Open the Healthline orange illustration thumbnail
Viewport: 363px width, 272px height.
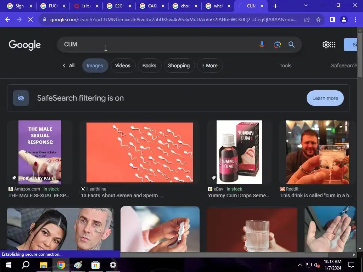(140, 152)
